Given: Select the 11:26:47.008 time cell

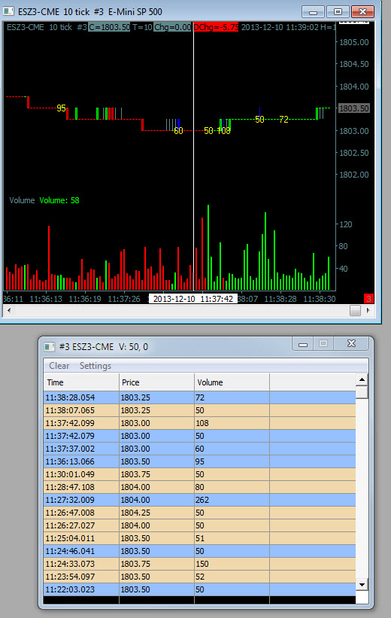Looking at the screenshot, I should [x=81, y=513].
